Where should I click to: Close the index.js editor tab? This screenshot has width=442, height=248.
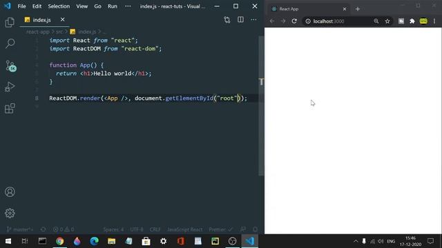pyautogui.click(x=62, y=20)
